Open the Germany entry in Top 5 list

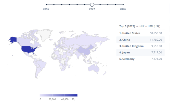pos(141,59)
